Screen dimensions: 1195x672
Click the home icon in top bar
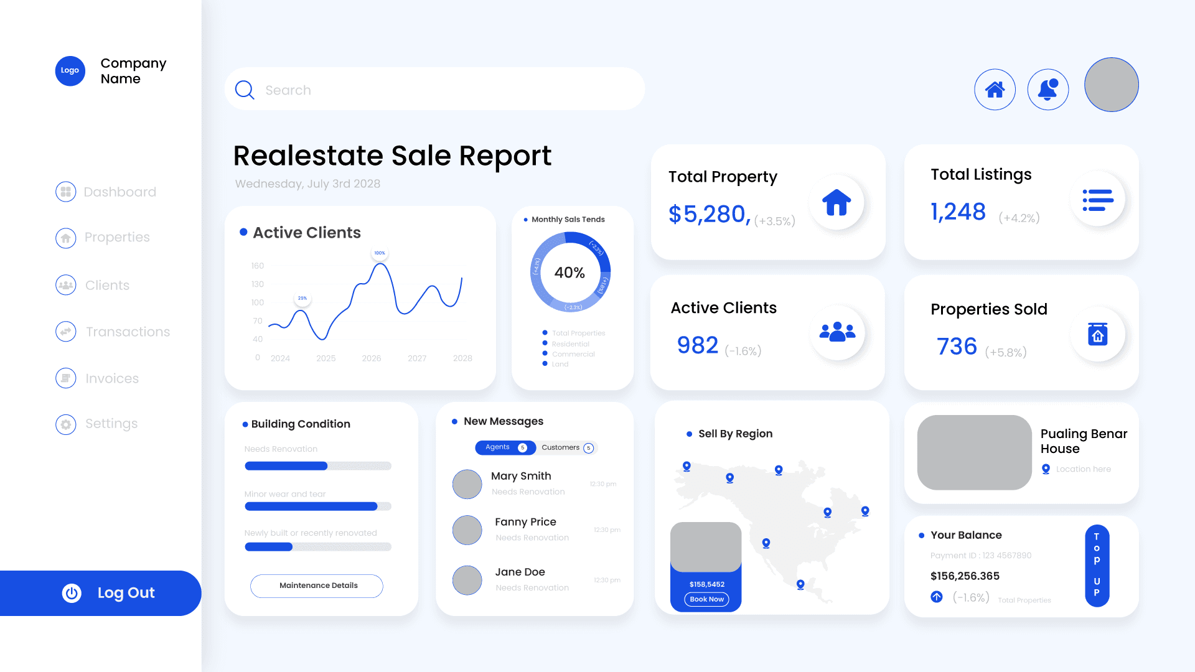[x=995, y=90]
